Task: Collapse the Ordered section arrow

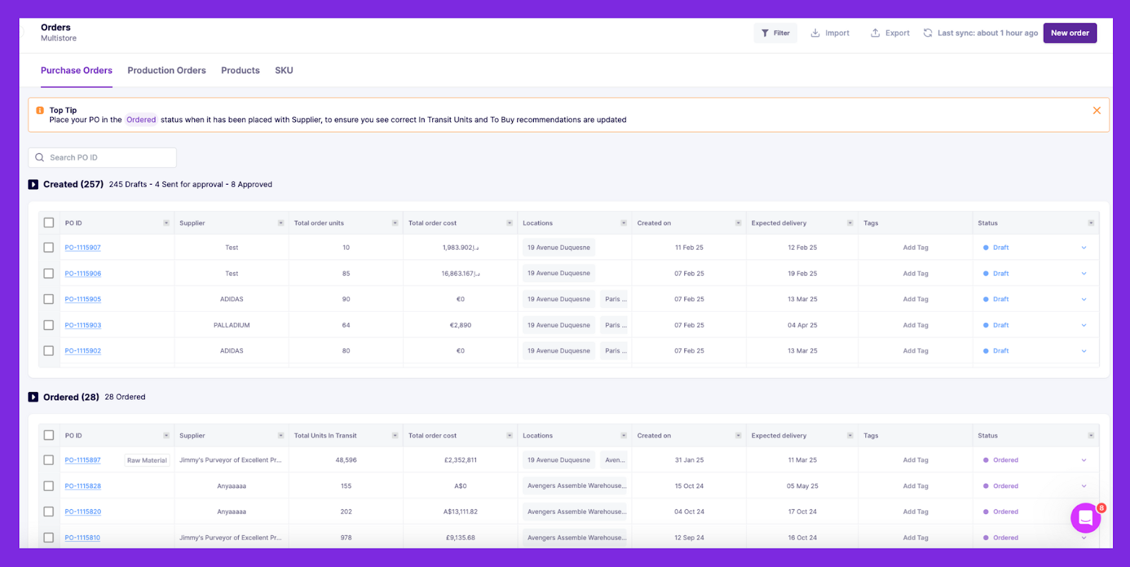Action: [x=33, y=397]
